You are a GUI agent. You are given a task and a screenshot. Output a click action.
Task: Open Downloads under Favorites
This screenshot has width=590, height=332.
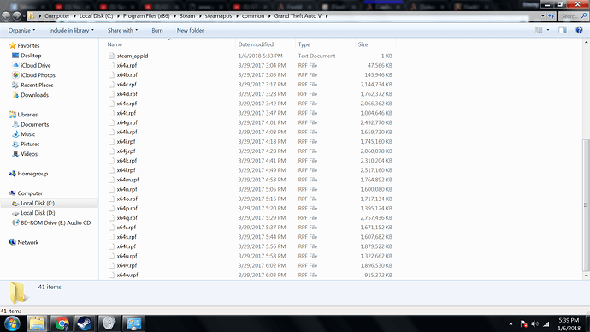(34, 95)
